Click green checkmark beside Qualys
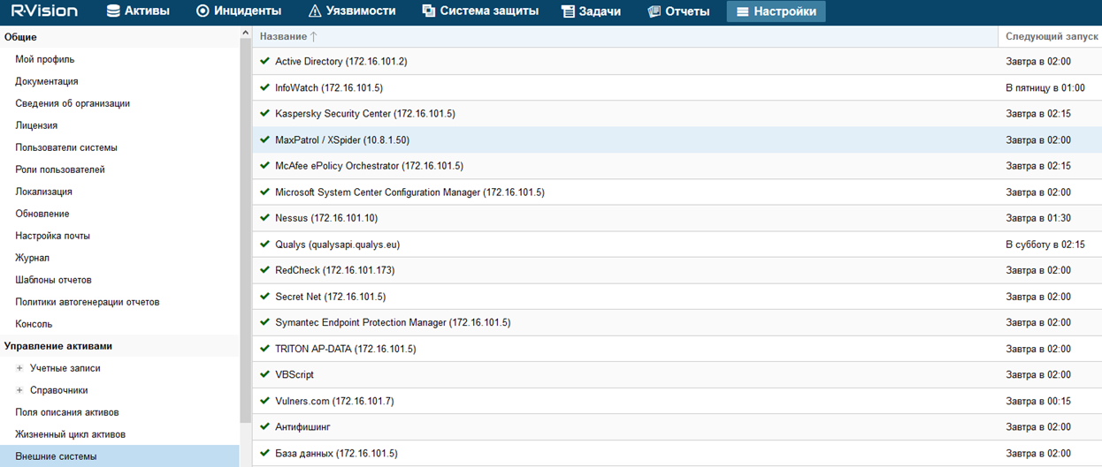 (264, 244)
